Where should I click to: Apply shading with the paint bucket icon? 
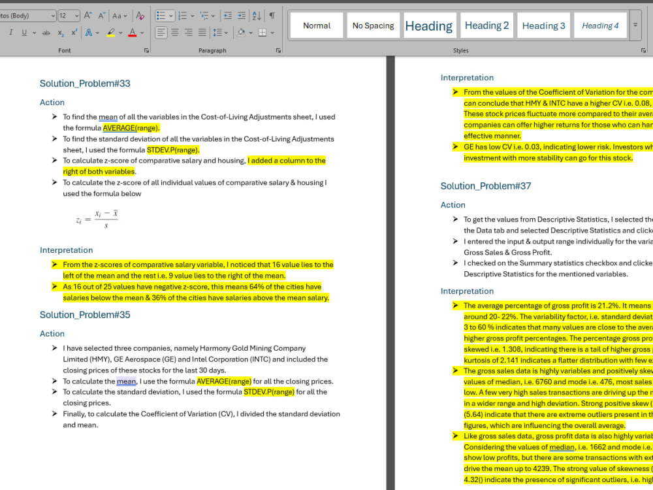click(x=241, y=33)
